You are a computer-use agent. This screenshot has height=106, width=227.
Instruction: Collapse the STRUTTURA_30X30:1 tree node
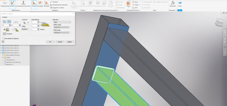point(1,53)
